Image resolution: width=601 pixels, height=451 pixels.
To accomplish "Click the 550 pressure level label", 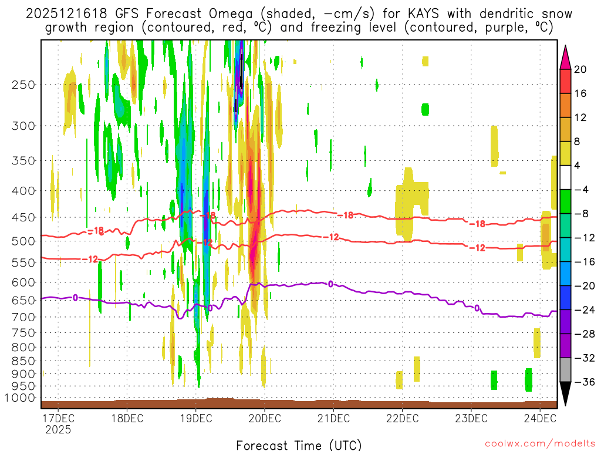I will point(23,262).
